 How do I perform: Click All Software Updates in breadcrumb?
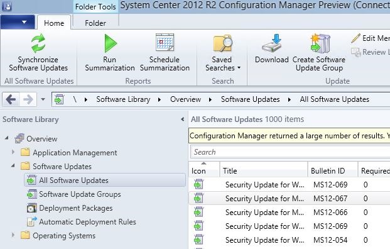[334, 99]
